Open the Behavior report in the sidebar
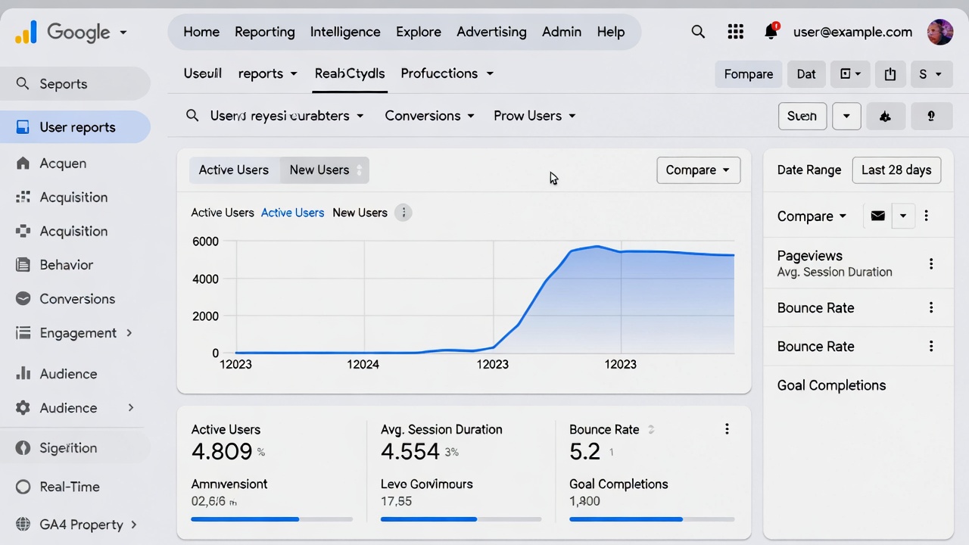 (66, 264)
